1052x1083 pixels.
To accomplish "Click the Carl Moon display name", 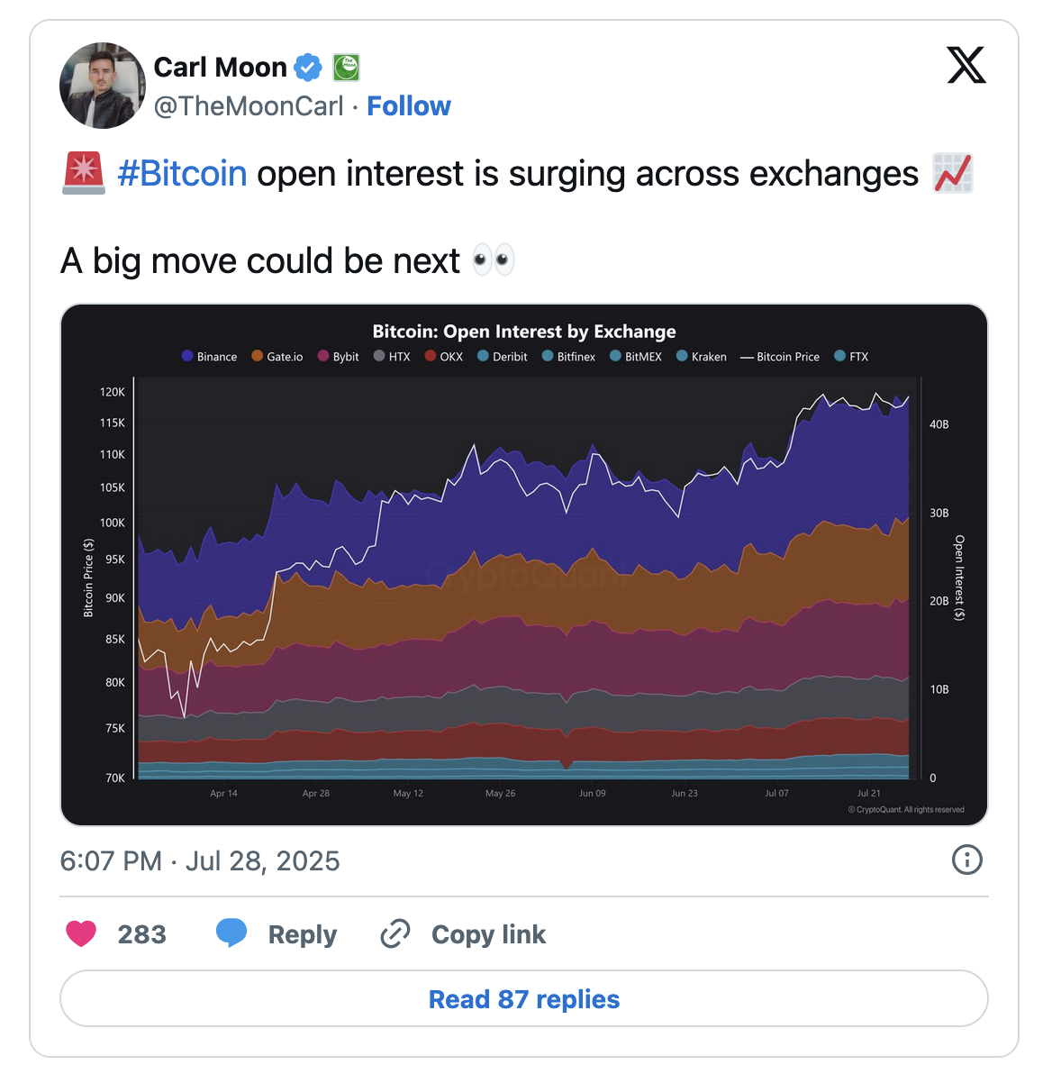I will click(x=220, y=67).
